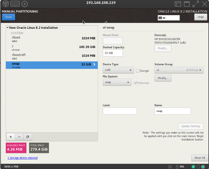Click the window layout icon in title bar
The image size is (209, 169).
point(178,4)
